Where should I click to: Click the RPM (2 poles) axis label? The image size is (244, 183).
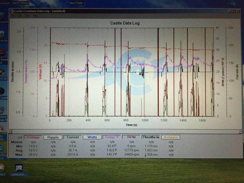223,72
